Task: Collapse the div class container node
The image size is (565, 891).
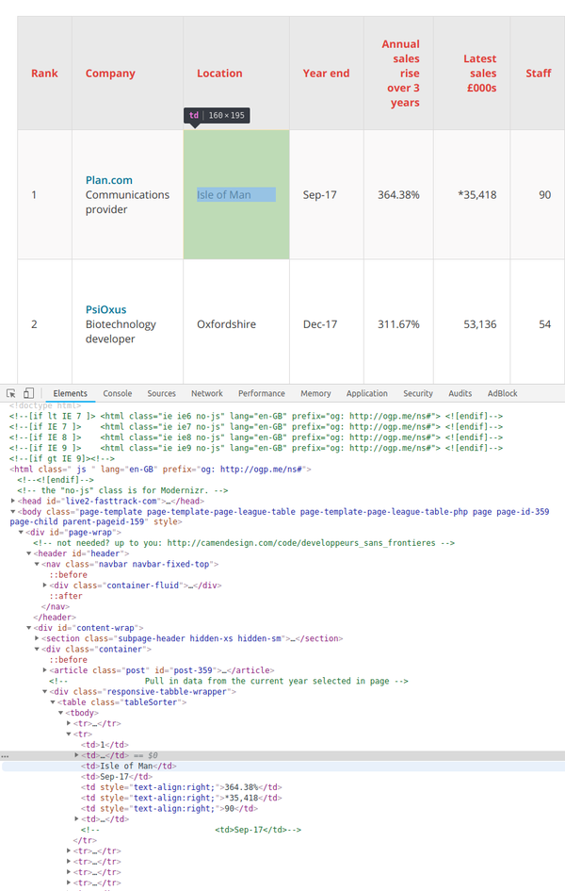Action: tap(37, 649)
